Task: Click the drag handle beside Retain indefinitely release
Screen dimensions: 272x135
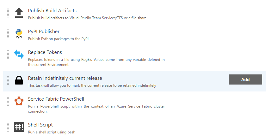Action: click(x=8, y=80)
